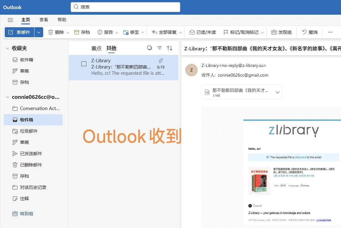Archive the email using 存档 toolbar button
This screenshot has height=228, width=341.
[x=82, y=32]
